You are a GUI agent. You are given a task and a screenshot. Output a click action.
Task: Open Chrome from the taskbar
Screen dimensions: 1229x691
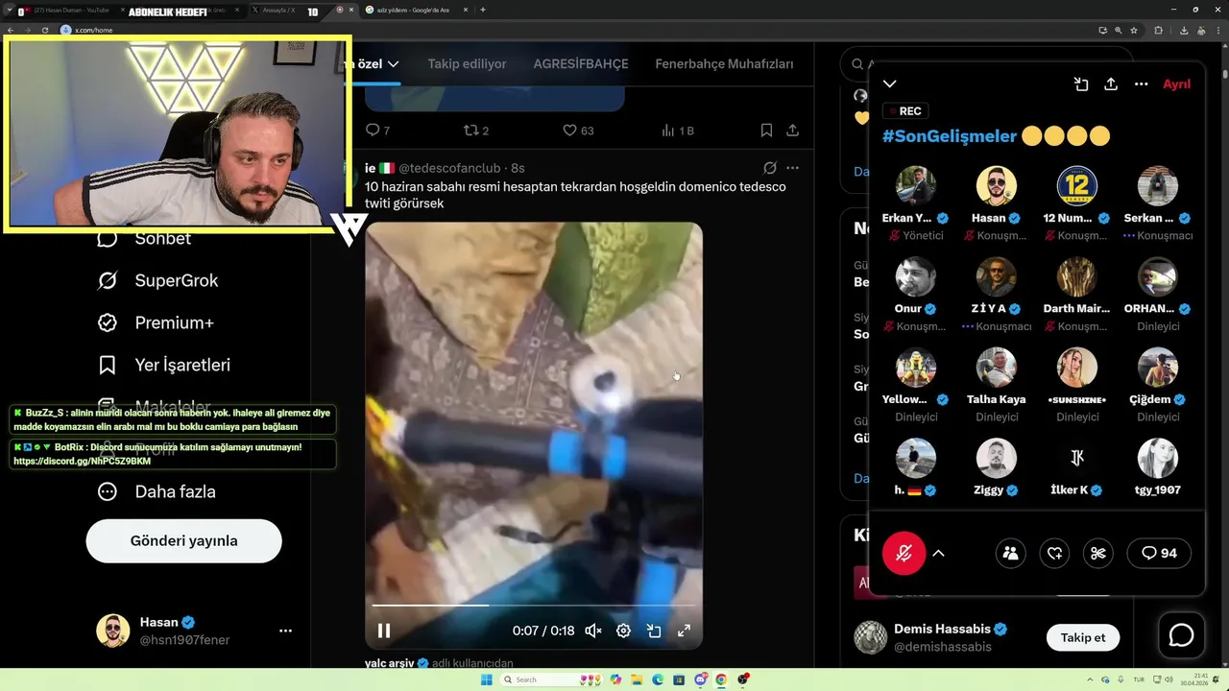click(x=722, y=679)
